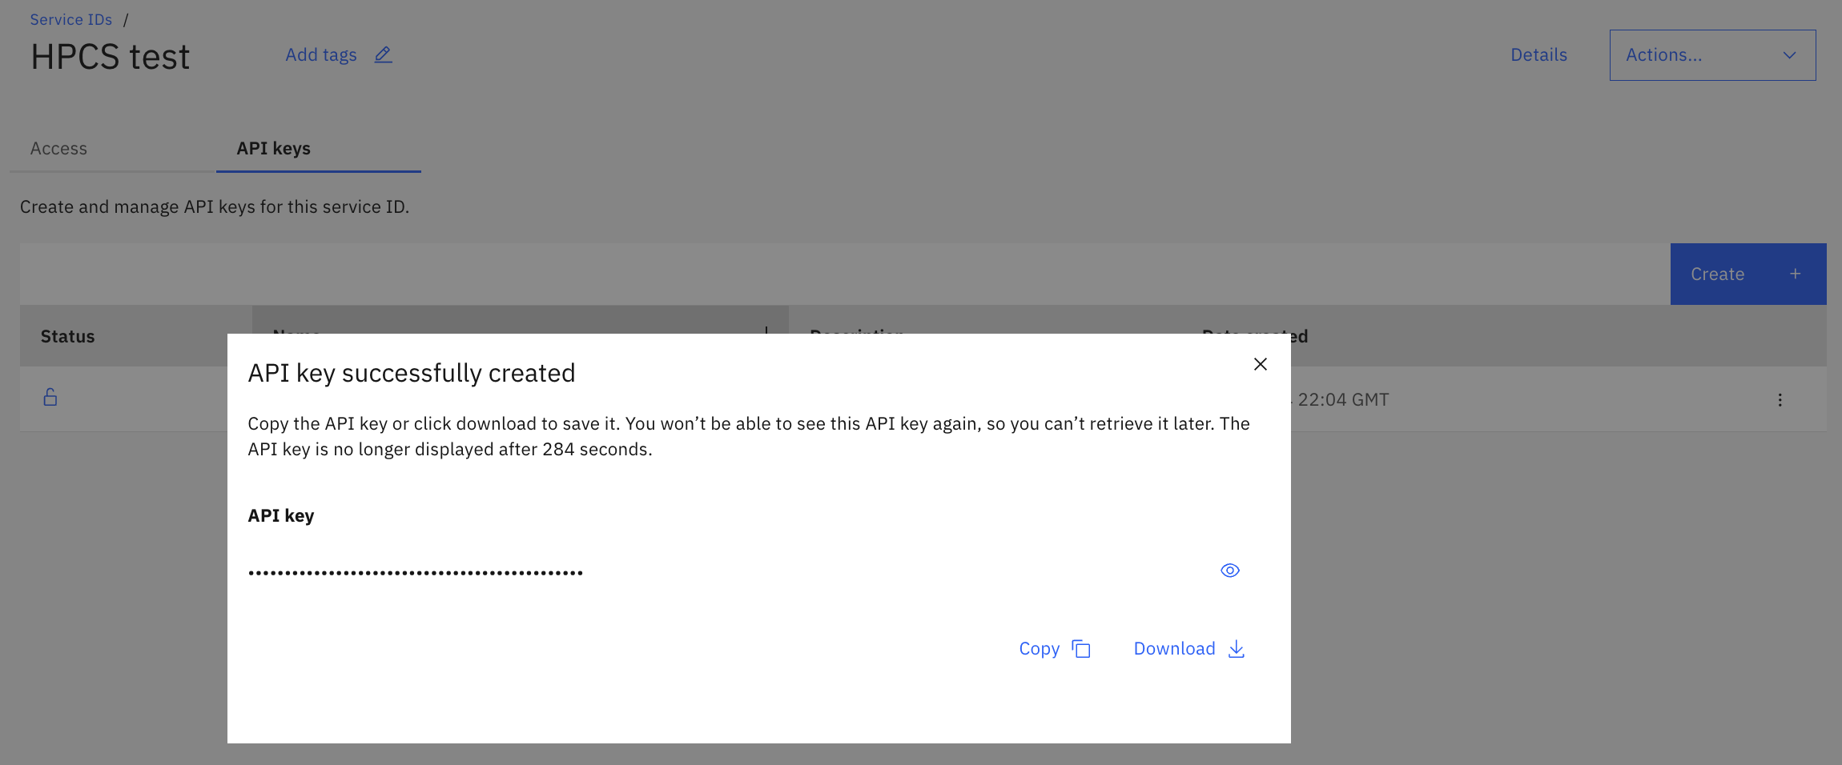Navigate back via Service IDs breadcrumb
The height and width of the screenshot is (765, 1842).
click(x=70, y=18)
